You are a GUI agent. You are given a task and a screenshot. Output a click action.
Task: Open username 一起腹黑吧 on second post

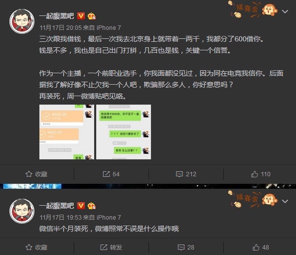pos(57,206)
